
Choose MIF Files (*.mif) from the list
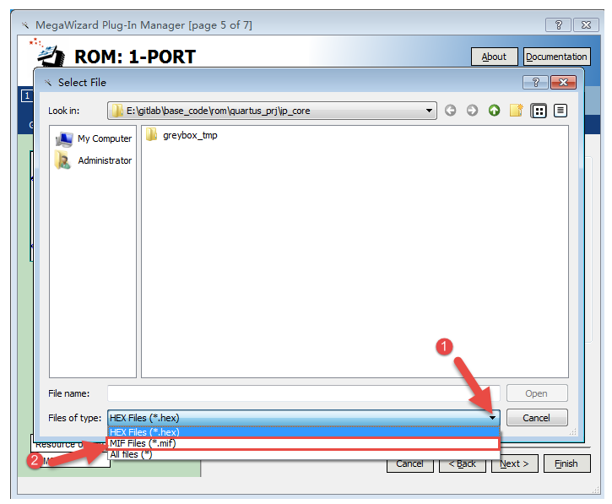pos(303,443)
